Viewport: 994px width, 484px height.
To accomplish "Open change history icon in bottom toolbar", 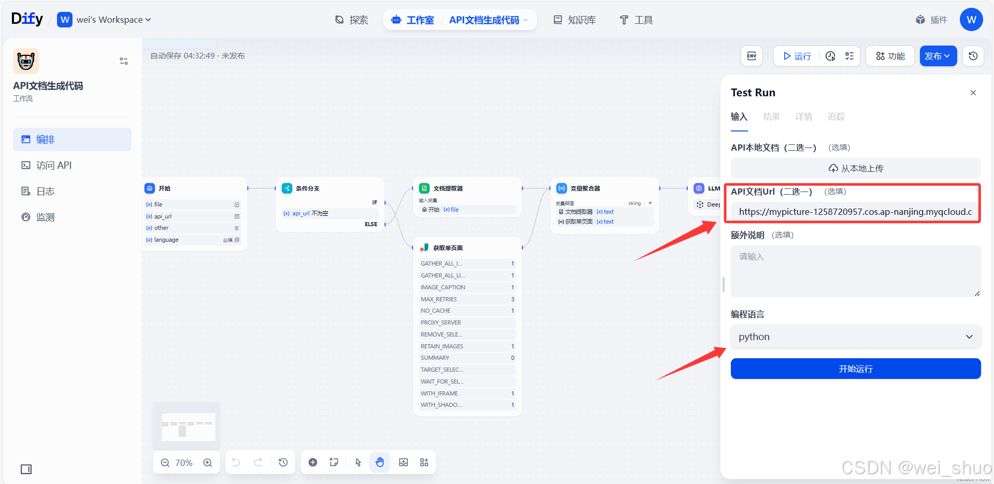I will 283,462.
